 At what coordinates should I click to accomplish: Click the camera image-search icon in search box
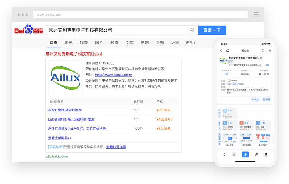[192, 30]
